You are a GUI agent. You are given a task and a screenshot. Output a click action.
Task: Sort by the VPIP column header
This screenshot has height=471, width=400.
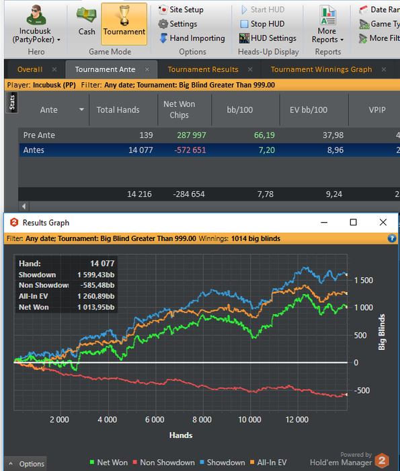pos(377,110)
